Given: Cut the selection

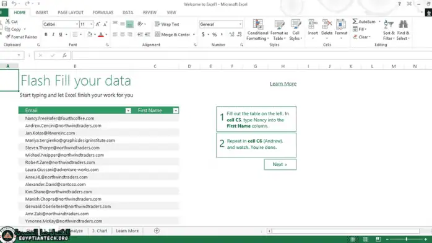Looking at the screenshot, I should 12,22.
